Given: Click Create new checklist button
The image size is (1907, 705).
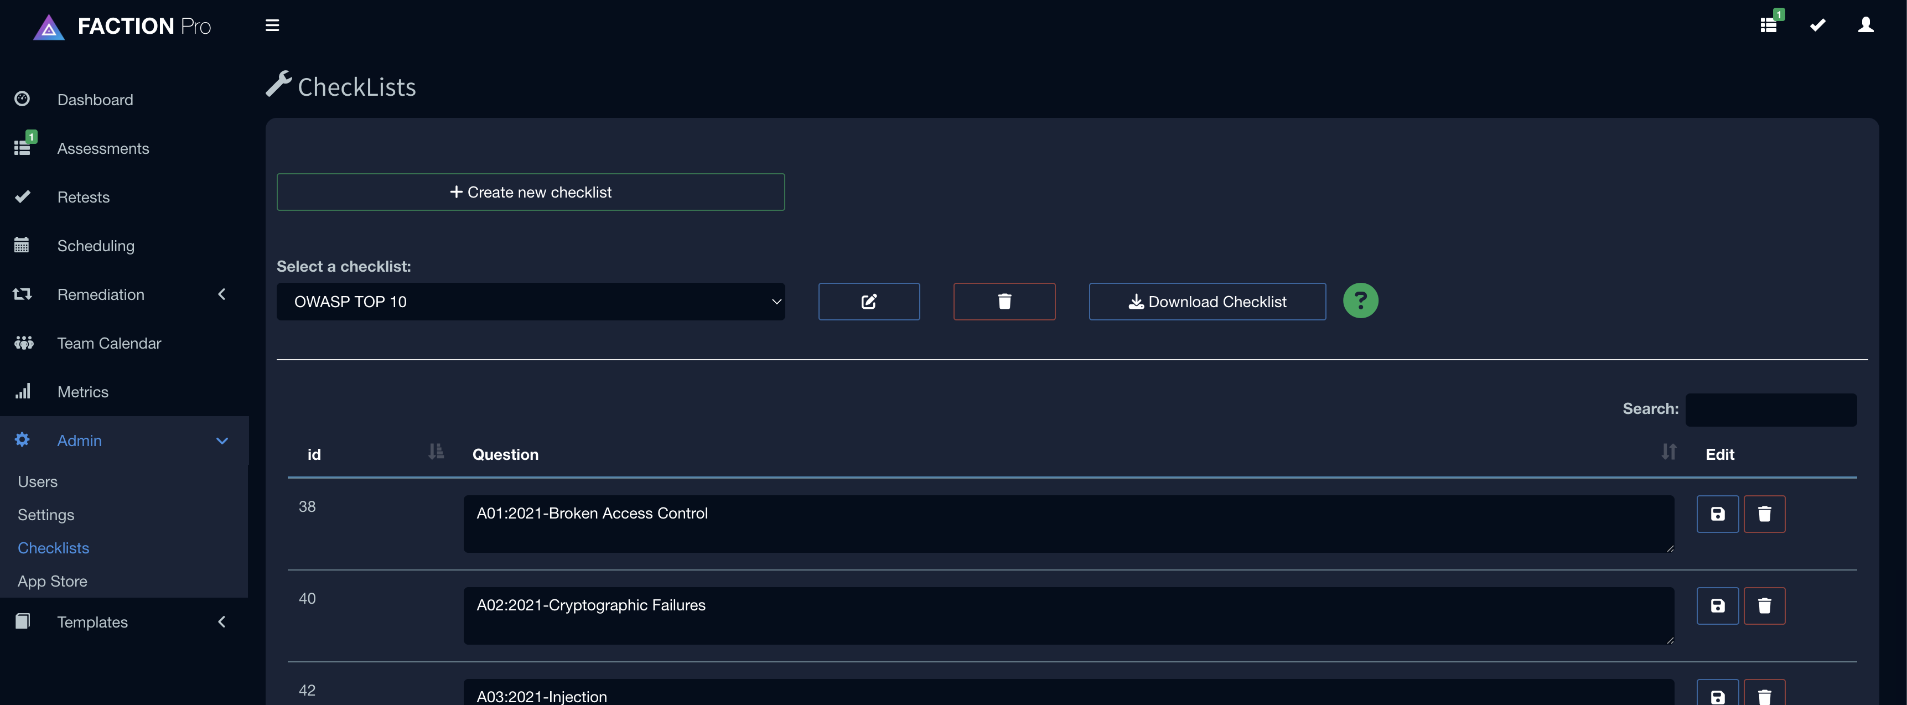Looking at the screenshot, I should [x=530, y=192].
